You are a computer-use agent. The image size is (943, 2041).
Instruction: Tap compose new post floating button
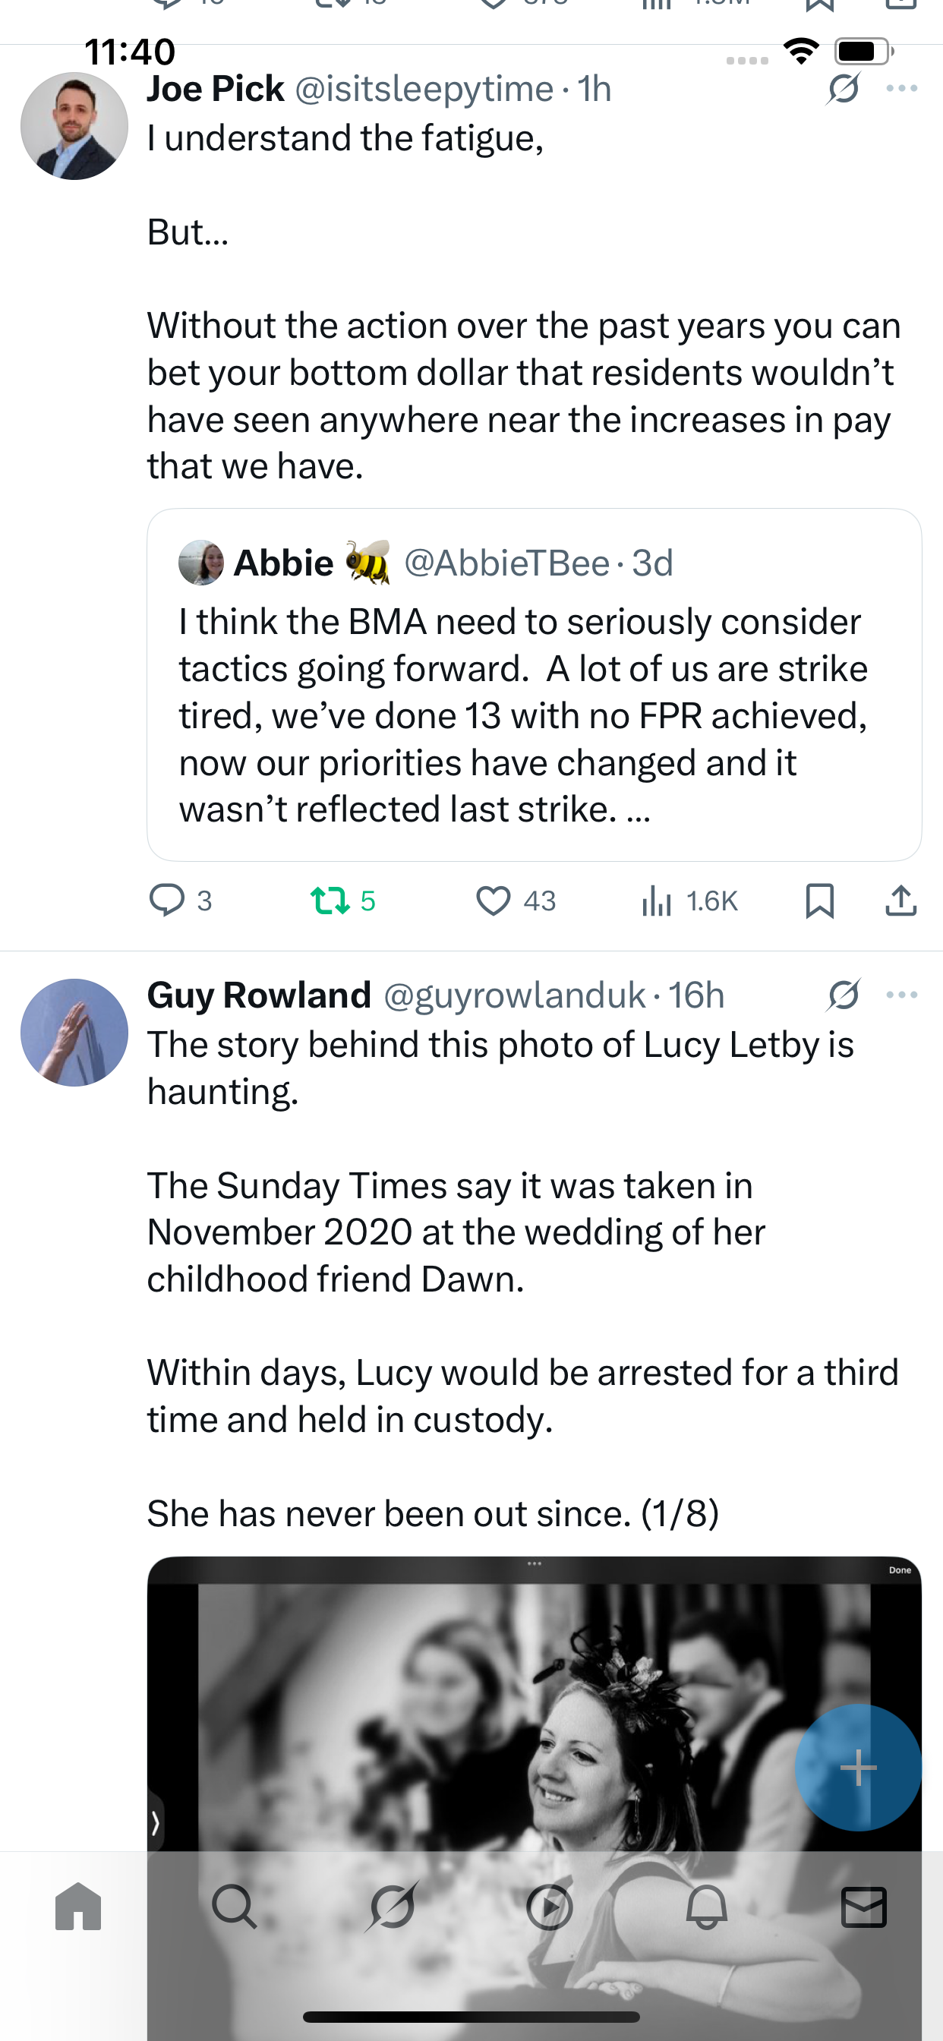[x=857, y=1767]
